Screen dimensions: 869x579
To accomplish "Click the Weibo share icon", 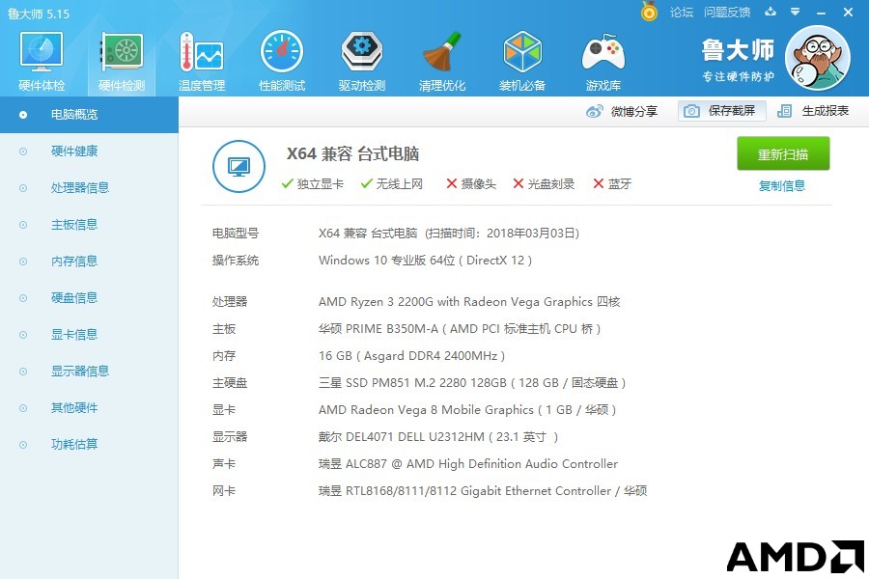I will click(x=595, y=111).
